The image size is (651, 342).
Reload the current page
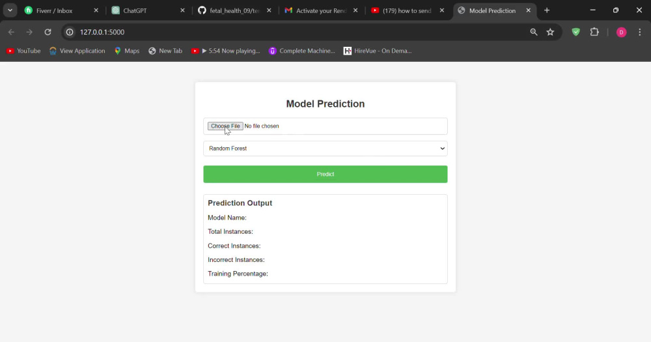tap(48, 32)
